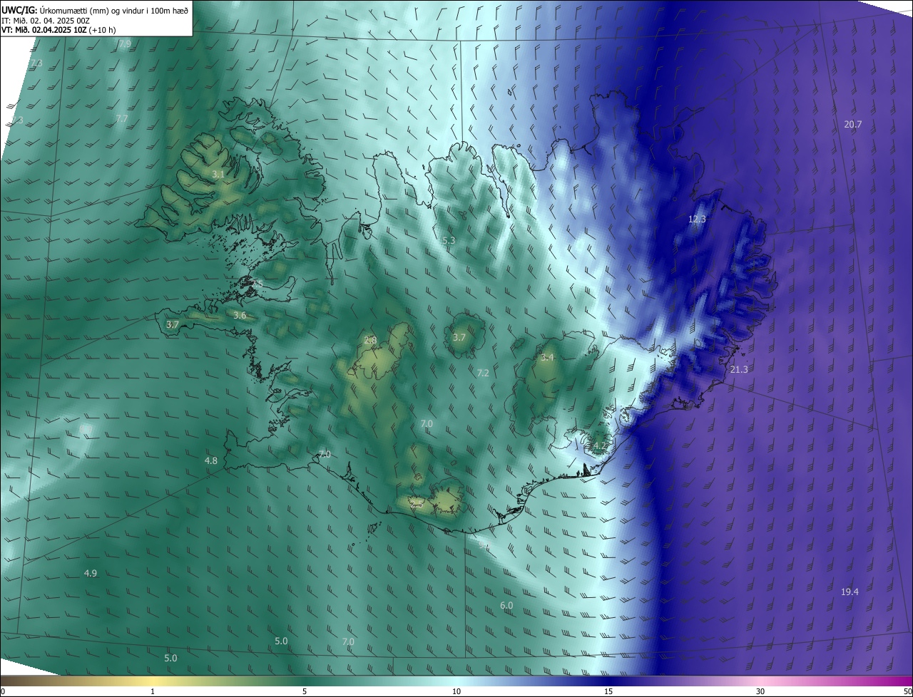Screen dimensions: 913x697
Task: Click the 3.6 value label
Action: pos(240,315)
